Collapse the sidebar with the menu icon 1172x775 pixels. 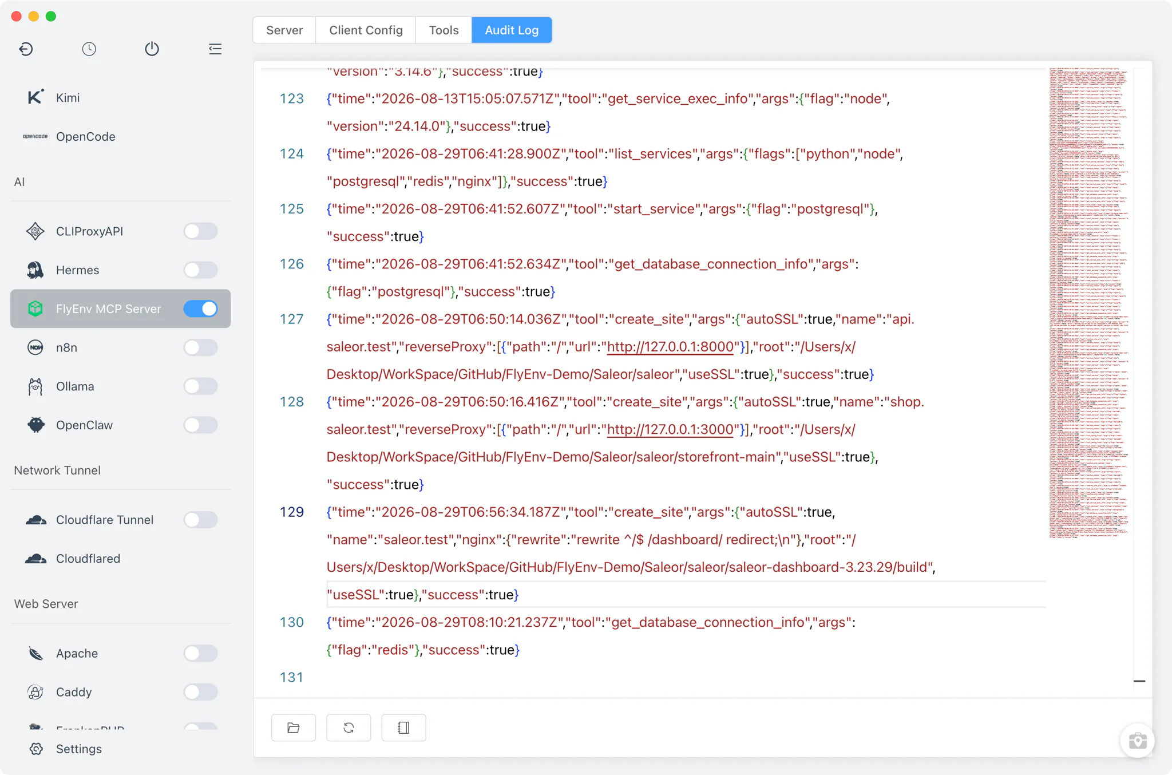pyautogui.click(x=215, y=49)
